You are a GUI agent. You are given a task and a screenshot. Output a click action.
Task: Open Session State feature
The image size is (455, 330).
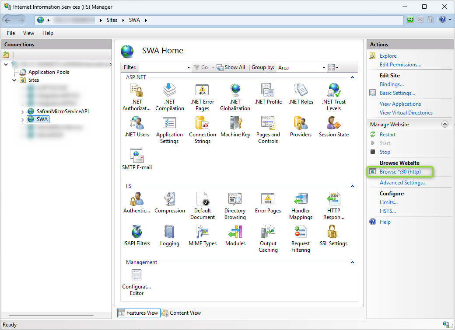click(x=334, y=127)
